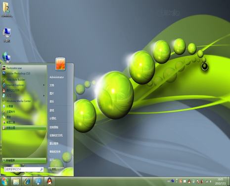Launch Restorator.exe from the start menu
The width and height of the screenshot is (230, 186).
click(14, 68)
